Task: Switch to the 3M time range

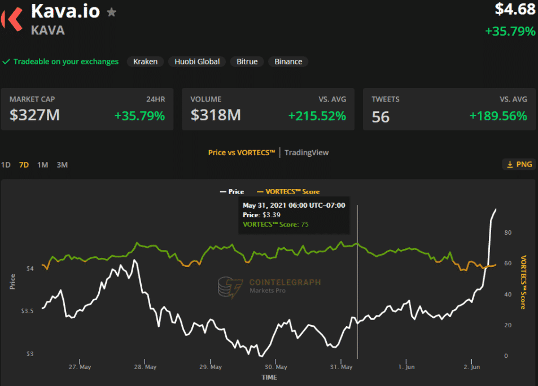Action: coord(62,165)
